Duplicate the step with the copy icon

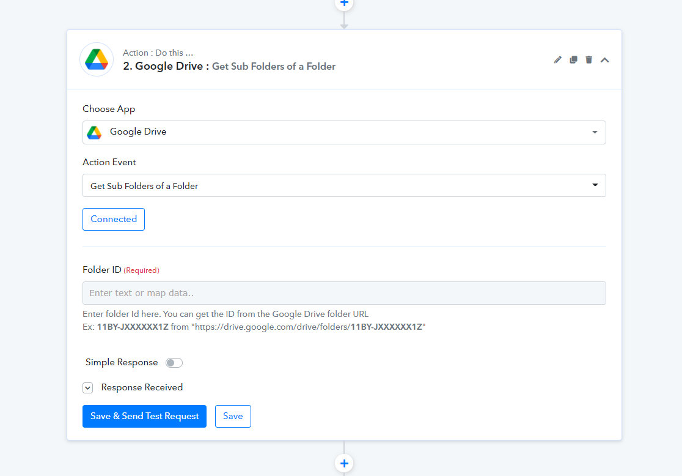[x=573, y=60]
